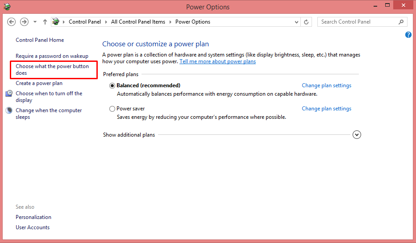Open Choose what the power button does
The image size is (416, 243).
52,69
